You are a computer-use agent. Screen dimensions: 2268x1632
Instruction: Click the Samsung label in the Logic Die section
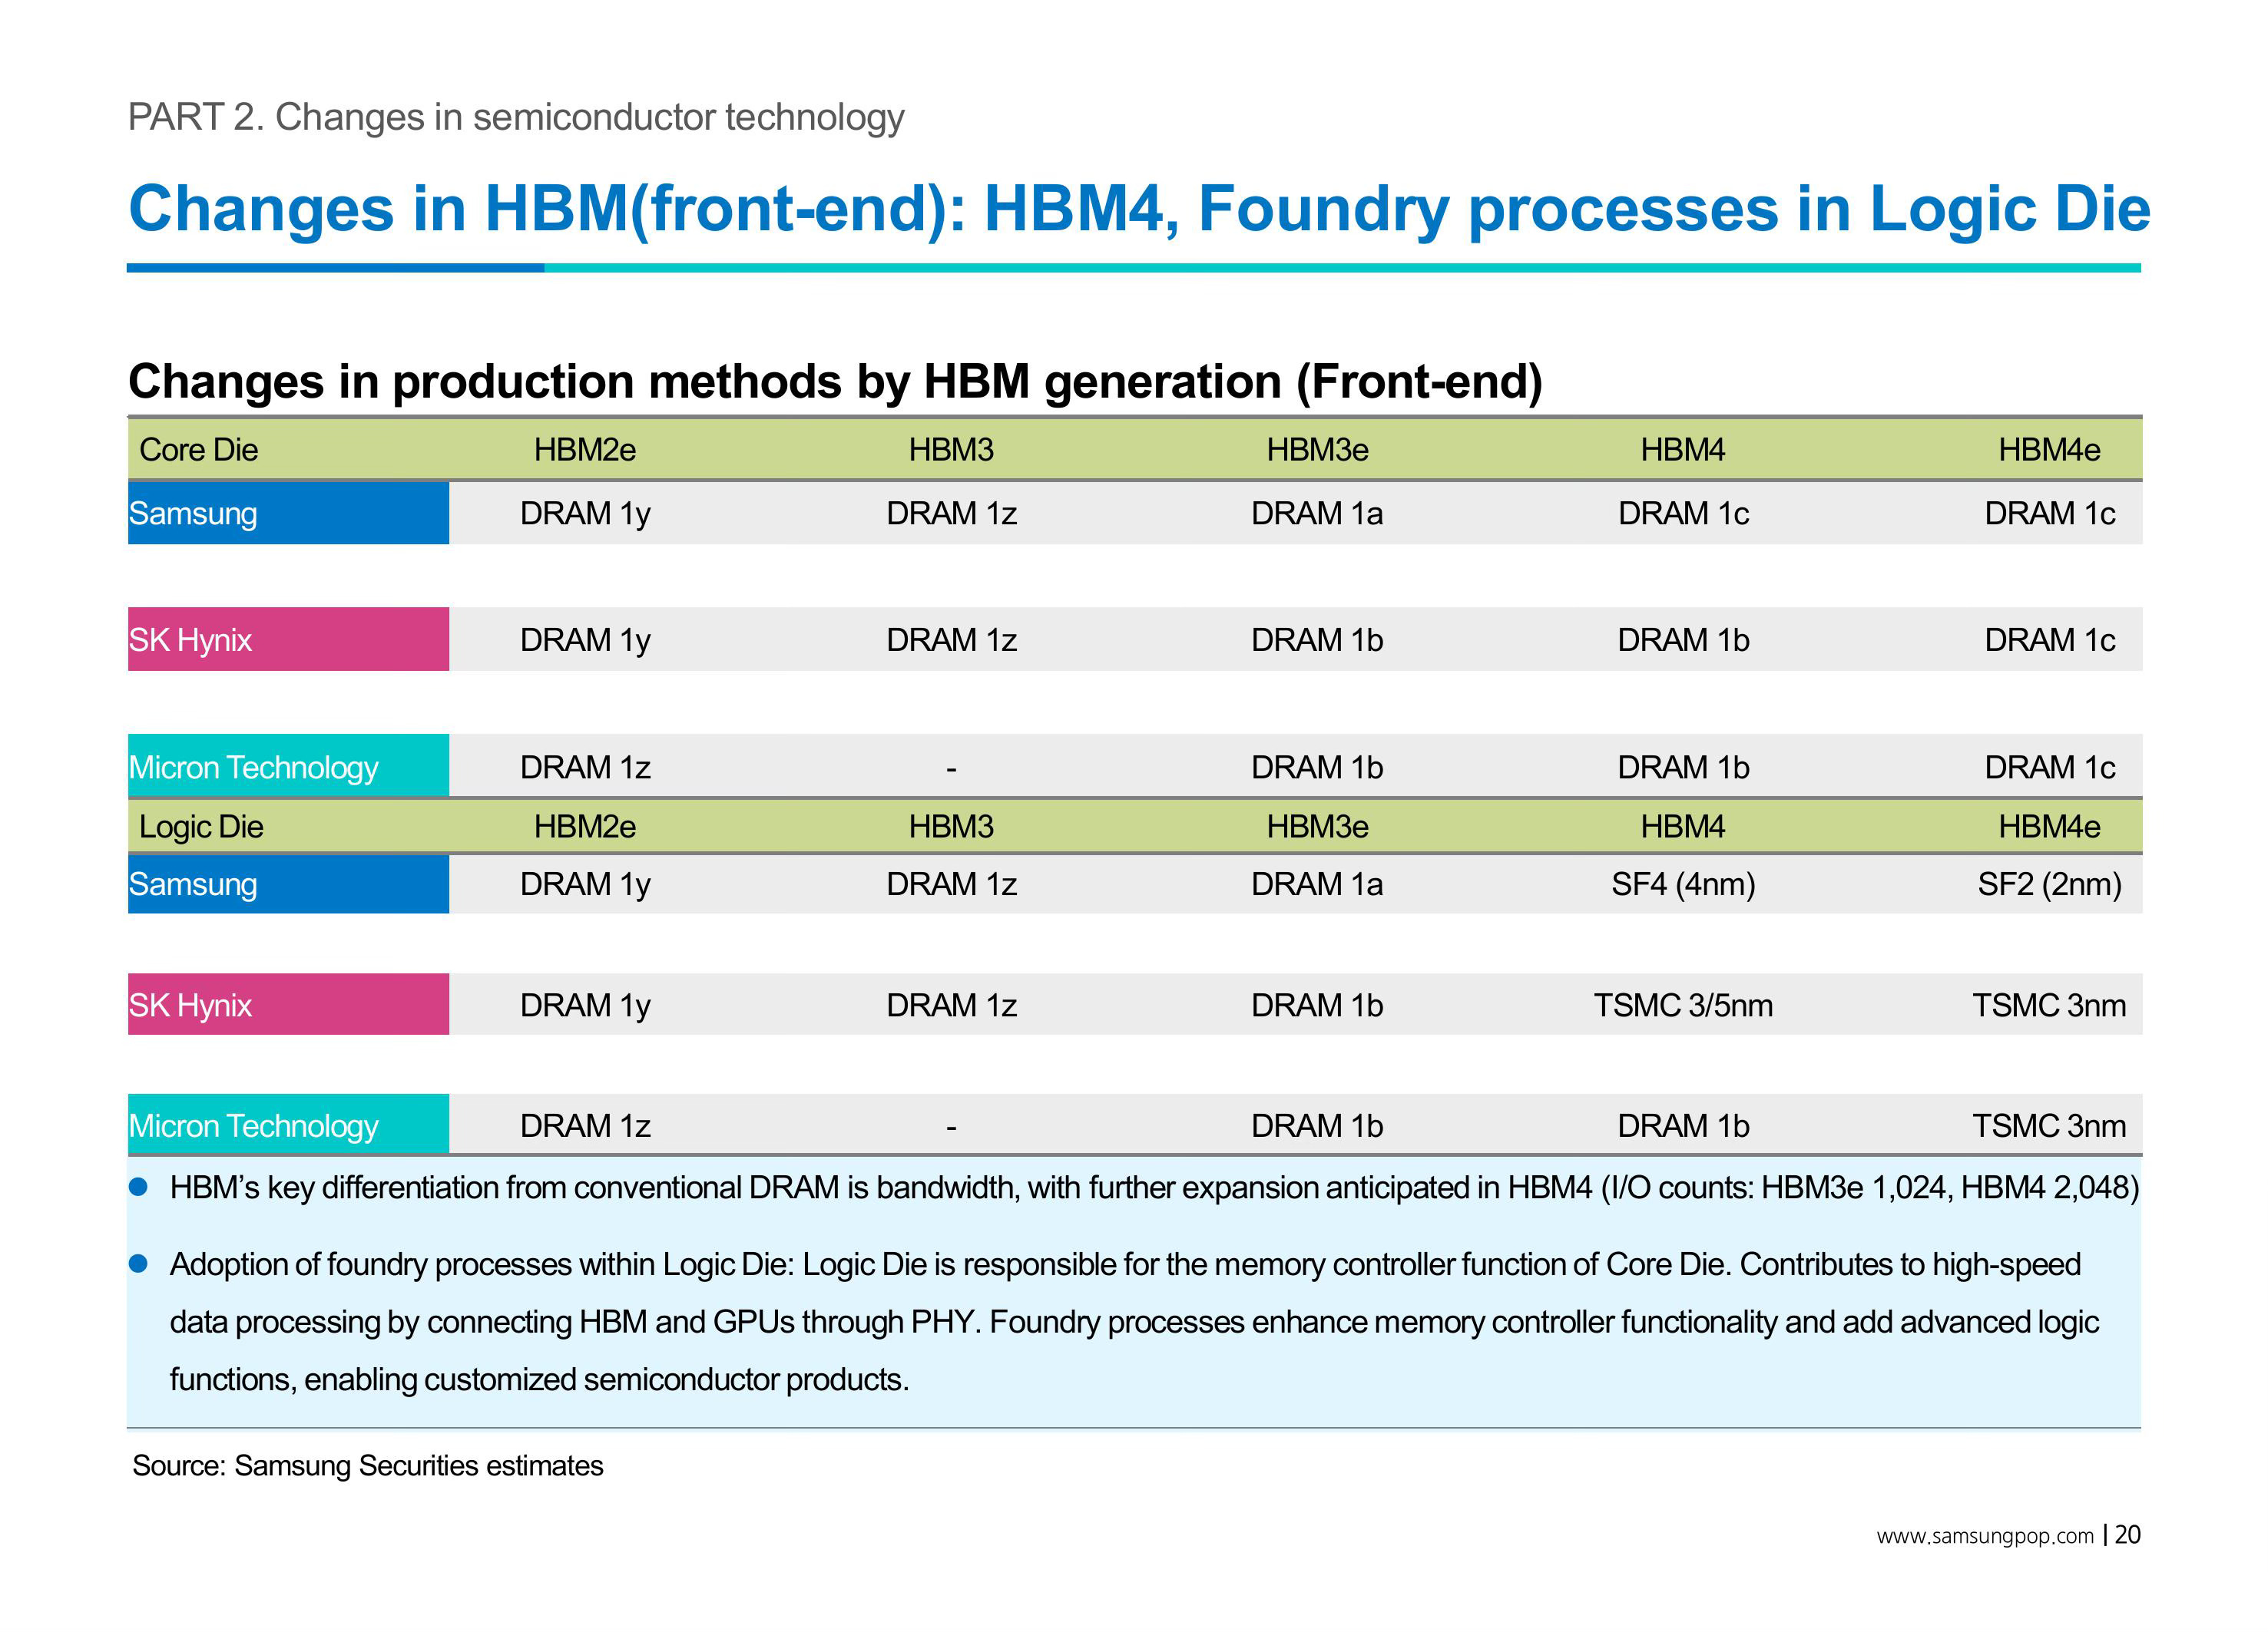[288, 884]
